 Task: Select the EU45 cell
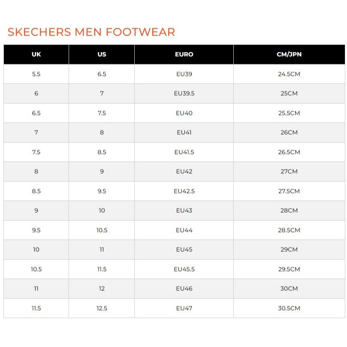point(184,249)
